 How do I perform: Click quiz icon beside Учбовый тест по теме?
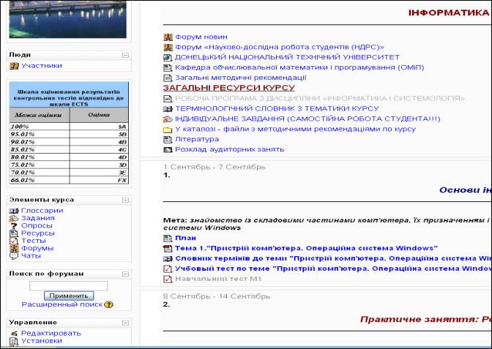pyautogui.click(x=168, y=269)
